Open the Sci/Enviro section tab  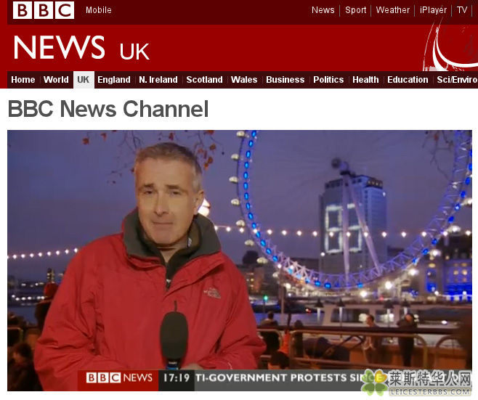click(457, 80)
